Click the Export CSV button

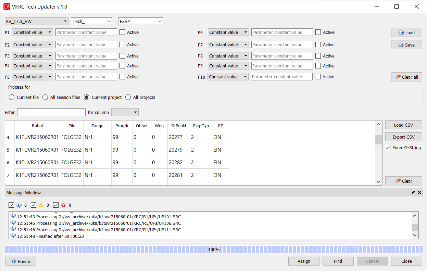[404, 137]
